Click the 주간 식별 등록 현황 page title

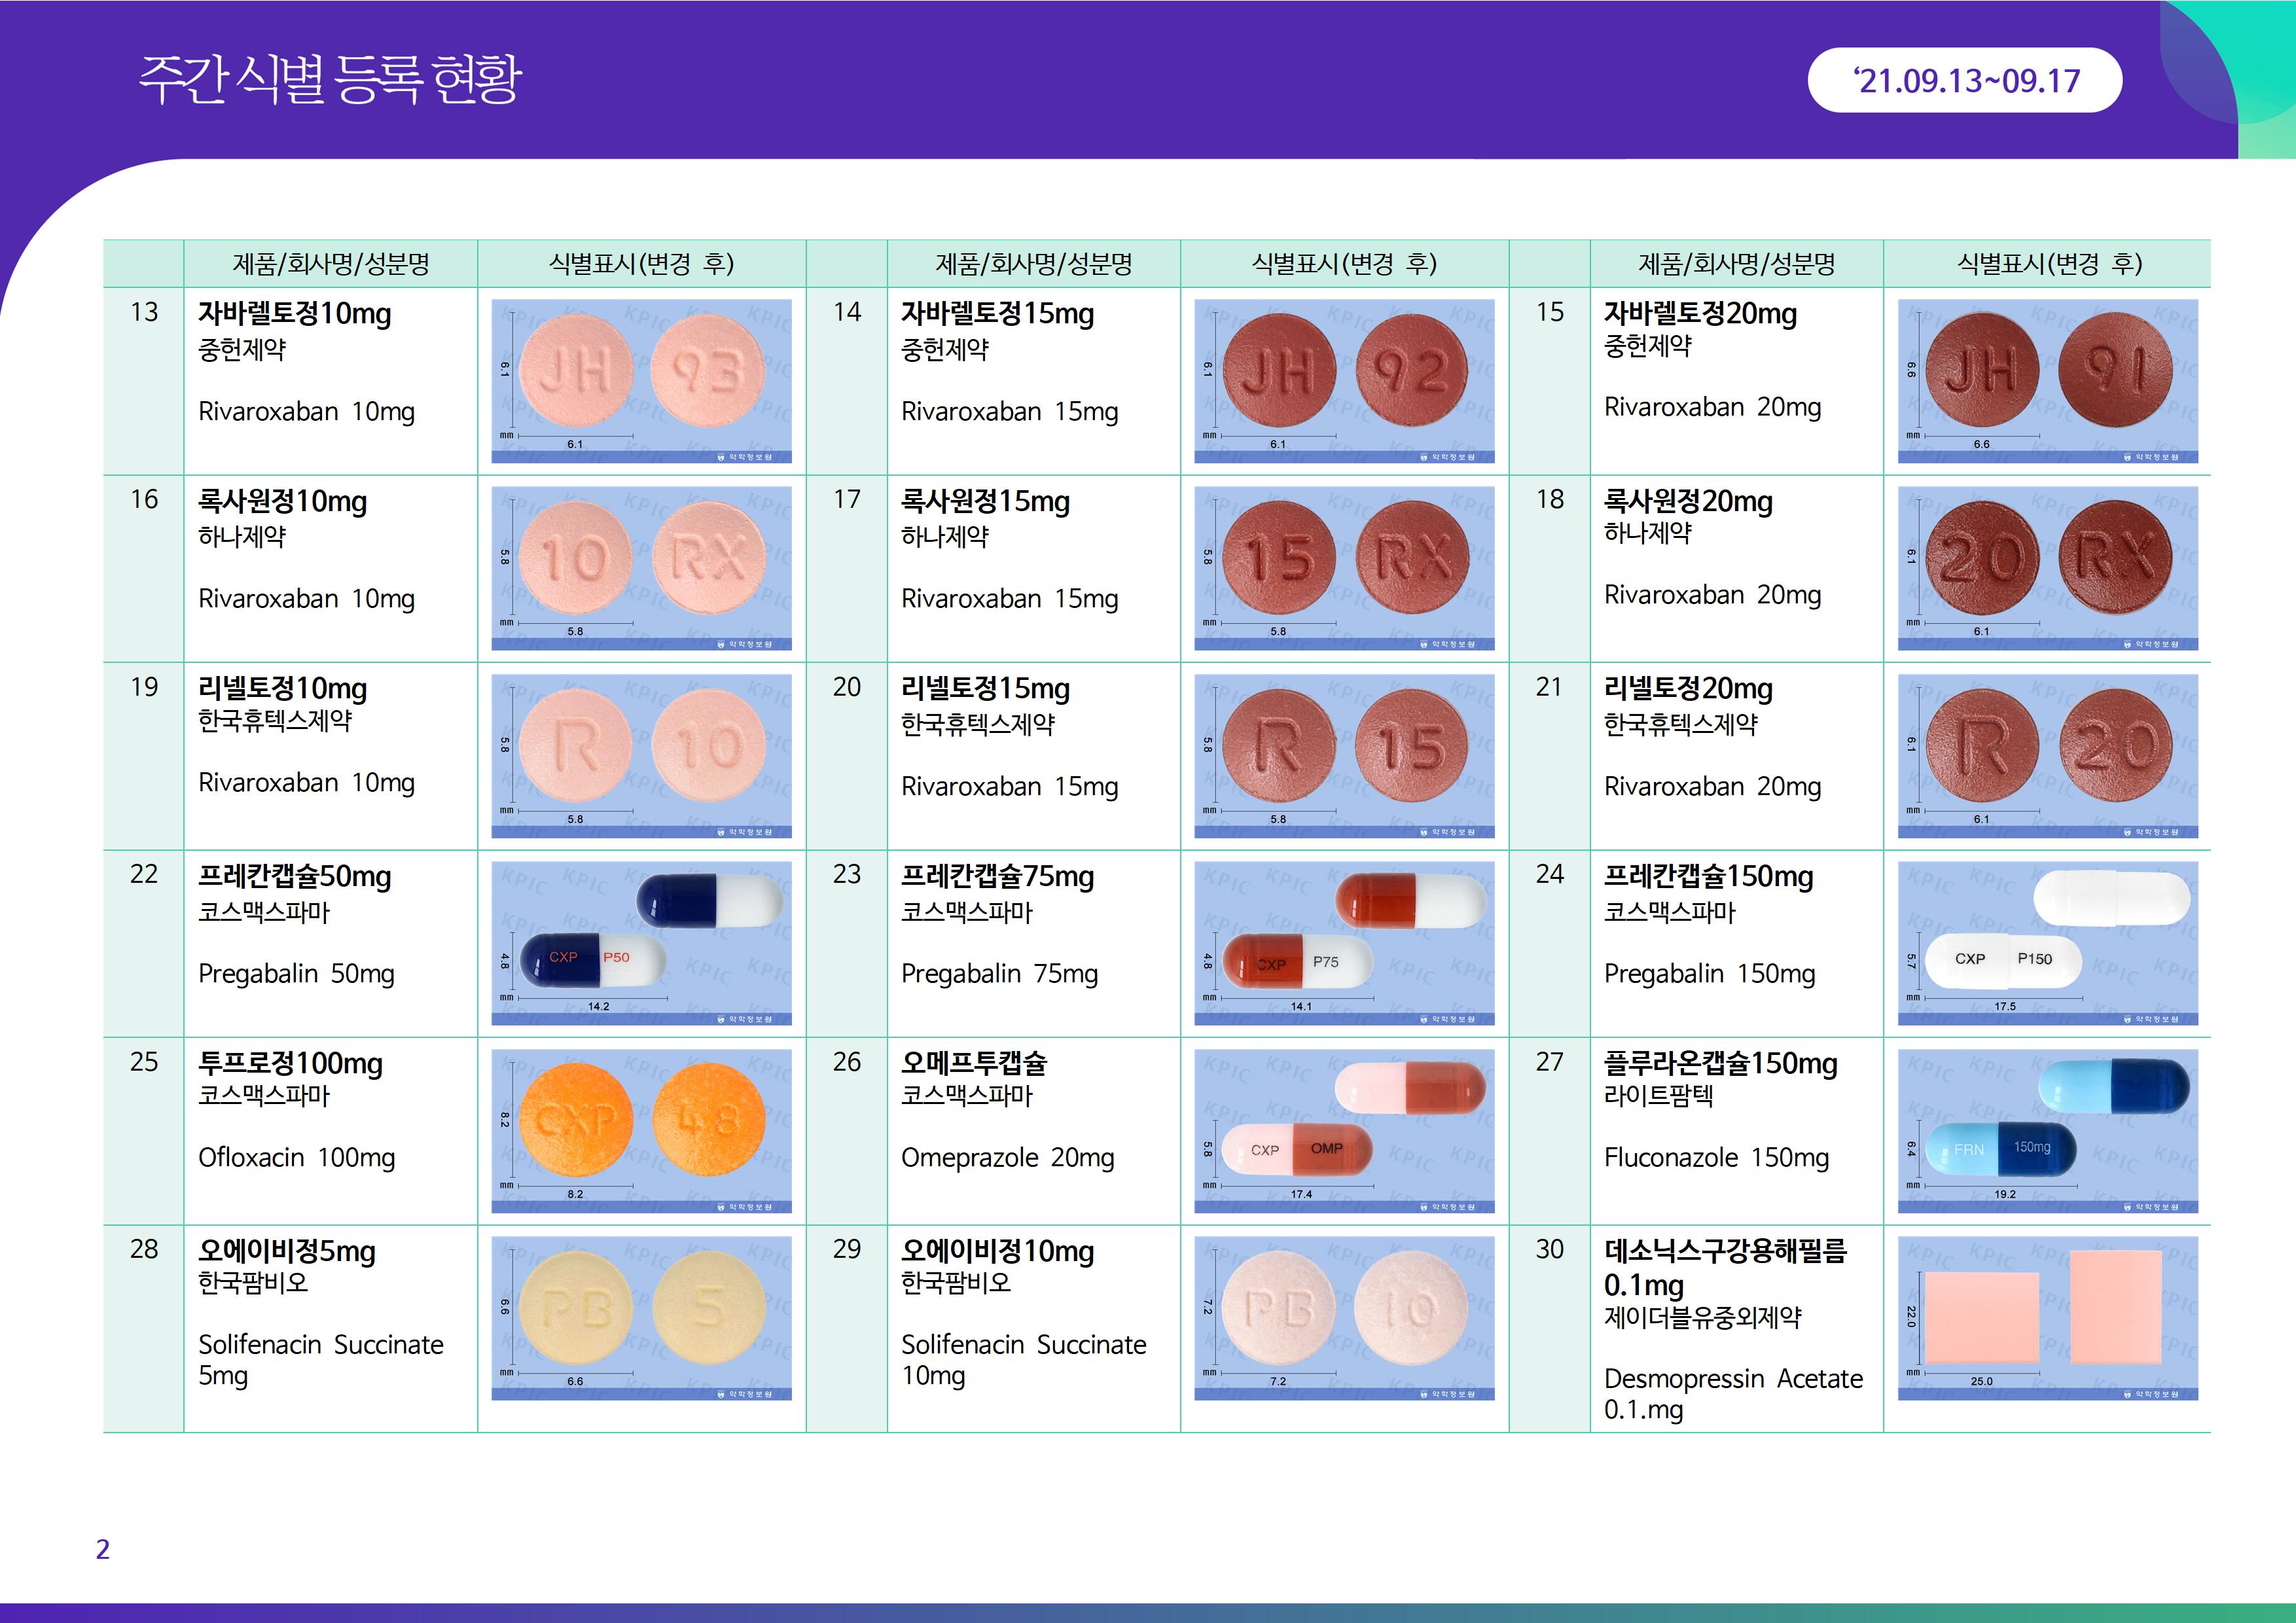point(330,80)
